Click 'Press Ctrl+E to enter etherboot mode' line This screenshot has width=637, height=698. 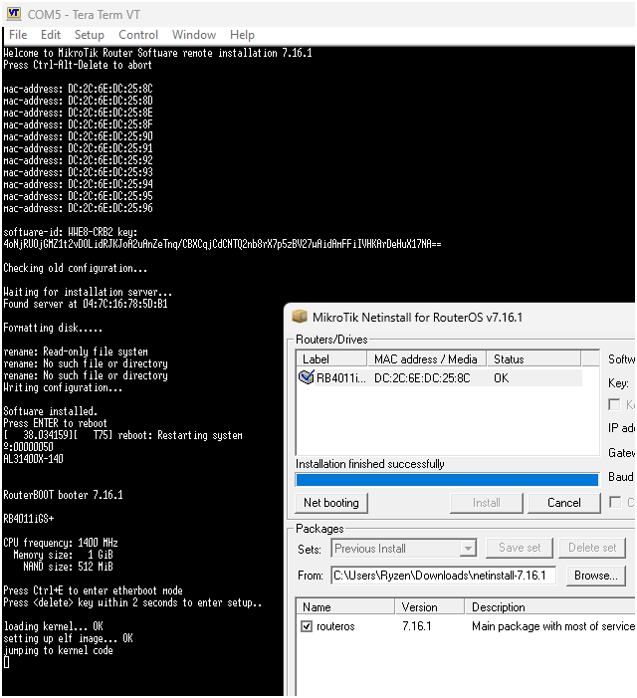coord(93,590)
